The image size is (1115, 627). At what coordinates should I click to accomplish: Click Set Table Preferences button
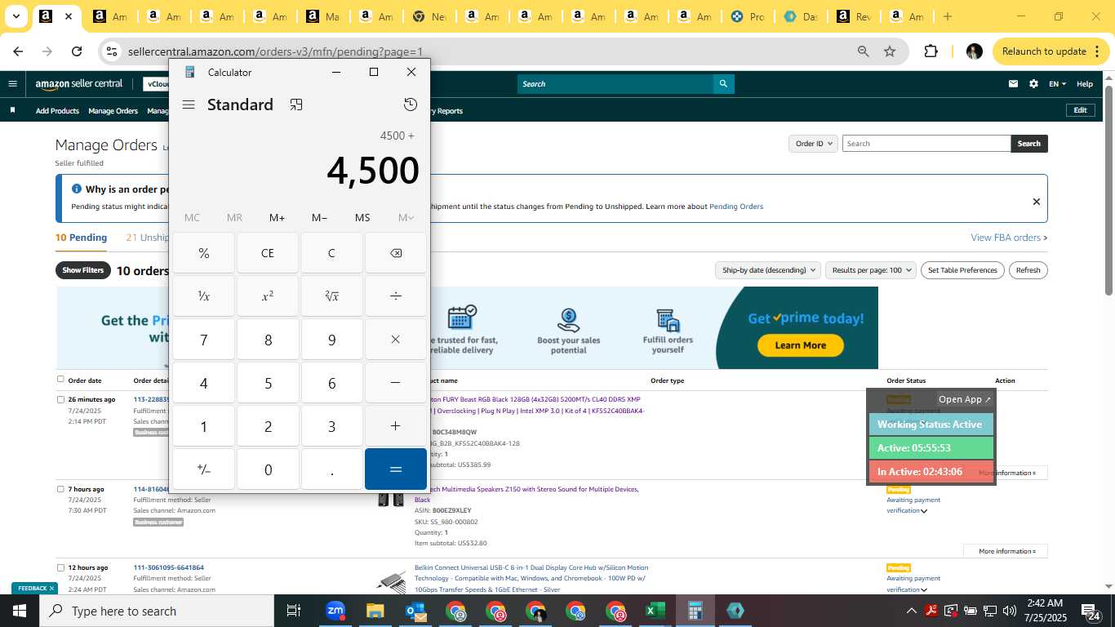[x=963, y=270]
